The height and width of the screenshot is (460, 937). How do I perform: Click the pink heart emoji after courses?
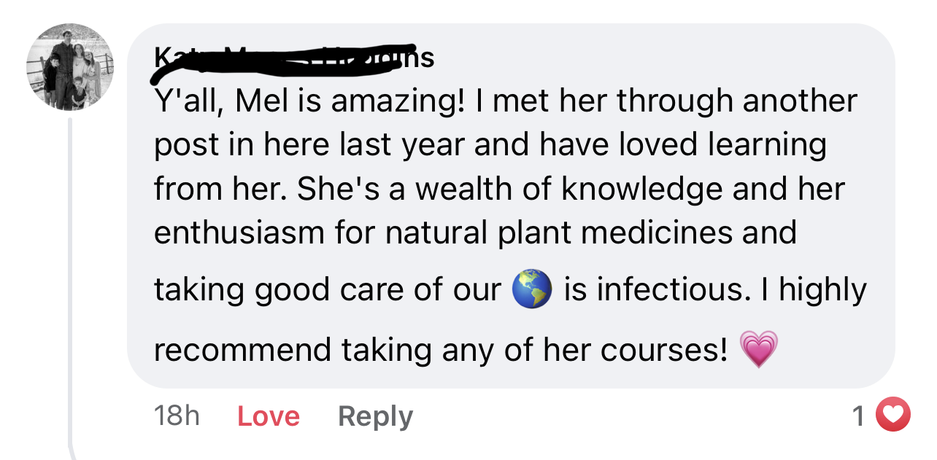(758, 349)
